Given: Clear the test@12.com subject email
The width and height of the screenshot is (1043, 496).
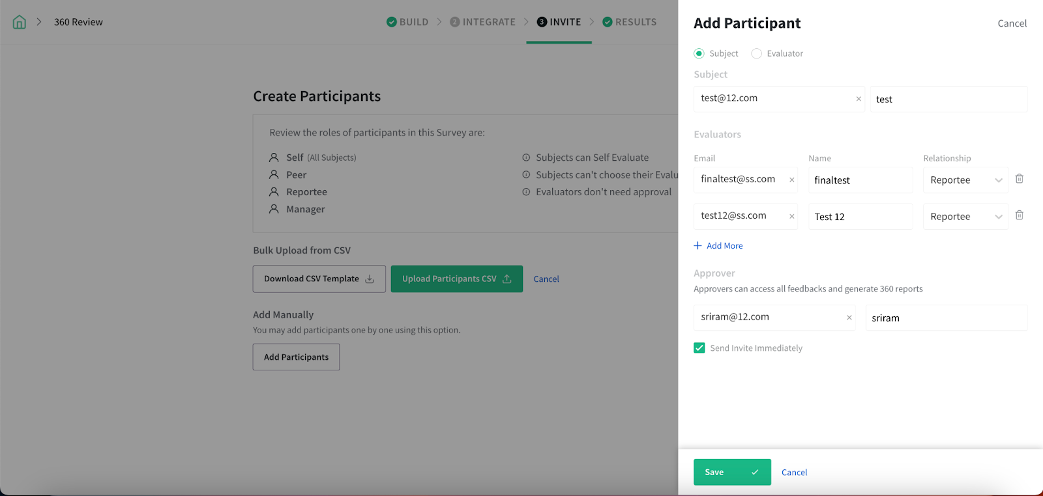Looking at the screenshot, I should (x=859, y=99).
